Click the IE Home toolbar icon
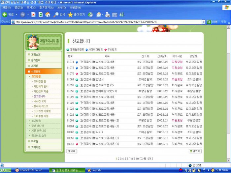 (48, 14)
